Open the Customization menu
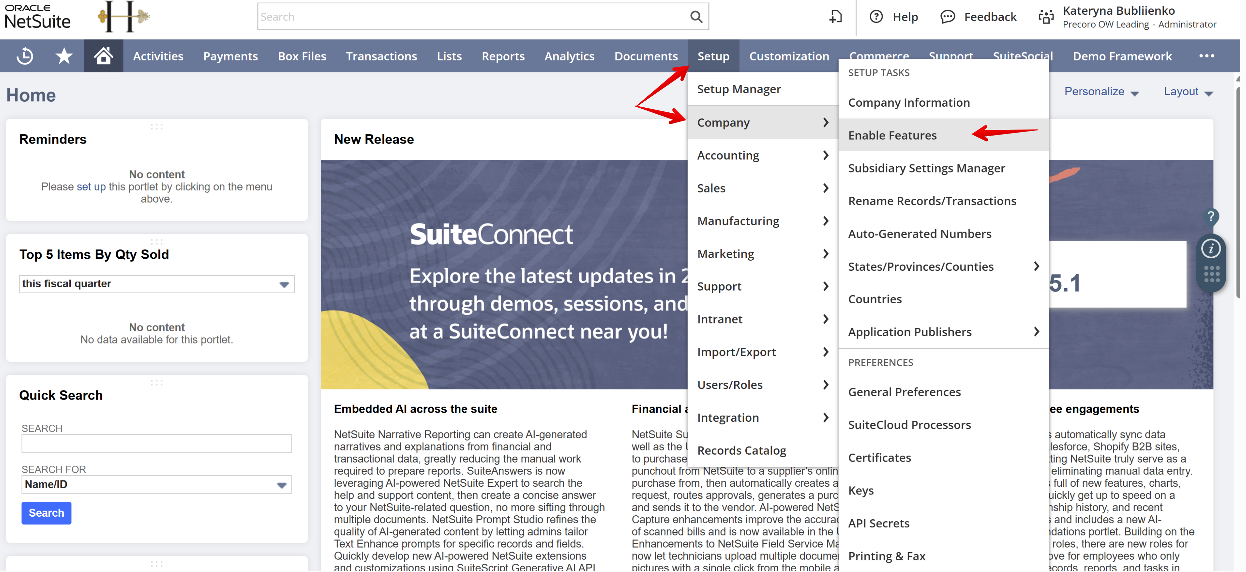The width and height of the screenshot is (1246, 572). (788, 56)
